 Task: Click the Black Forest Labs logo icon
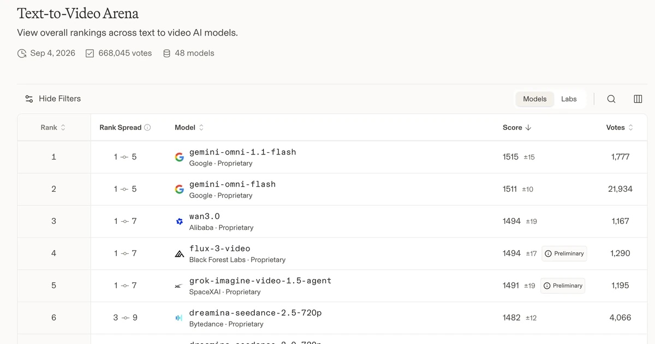tap(179, 254)
